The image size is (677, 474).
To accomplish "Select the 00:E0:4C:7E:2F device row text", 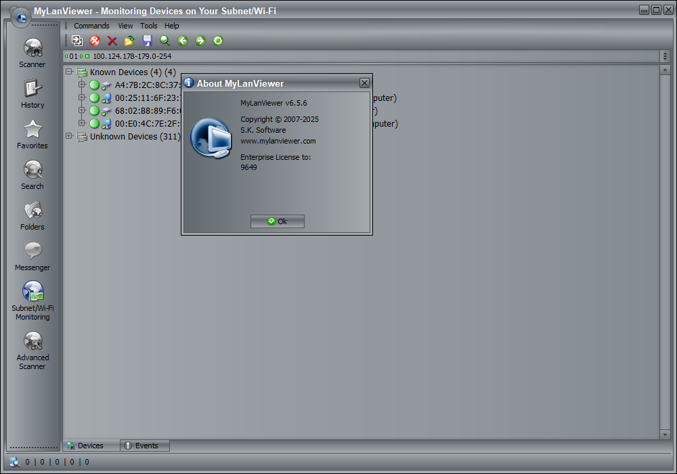I will [148, 123].
